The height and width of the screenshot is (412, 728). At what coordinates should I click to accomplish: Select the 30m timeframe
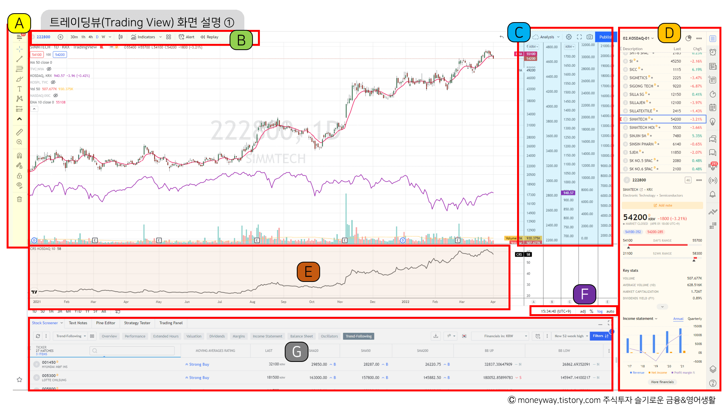pos(74,37)
